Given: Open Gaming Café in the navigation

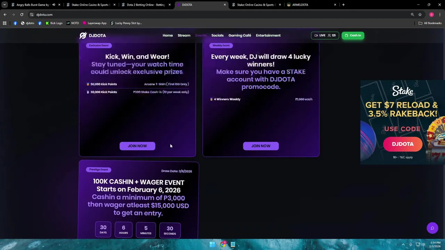Looking at the screenshot, I should click(x=240, y=35).
